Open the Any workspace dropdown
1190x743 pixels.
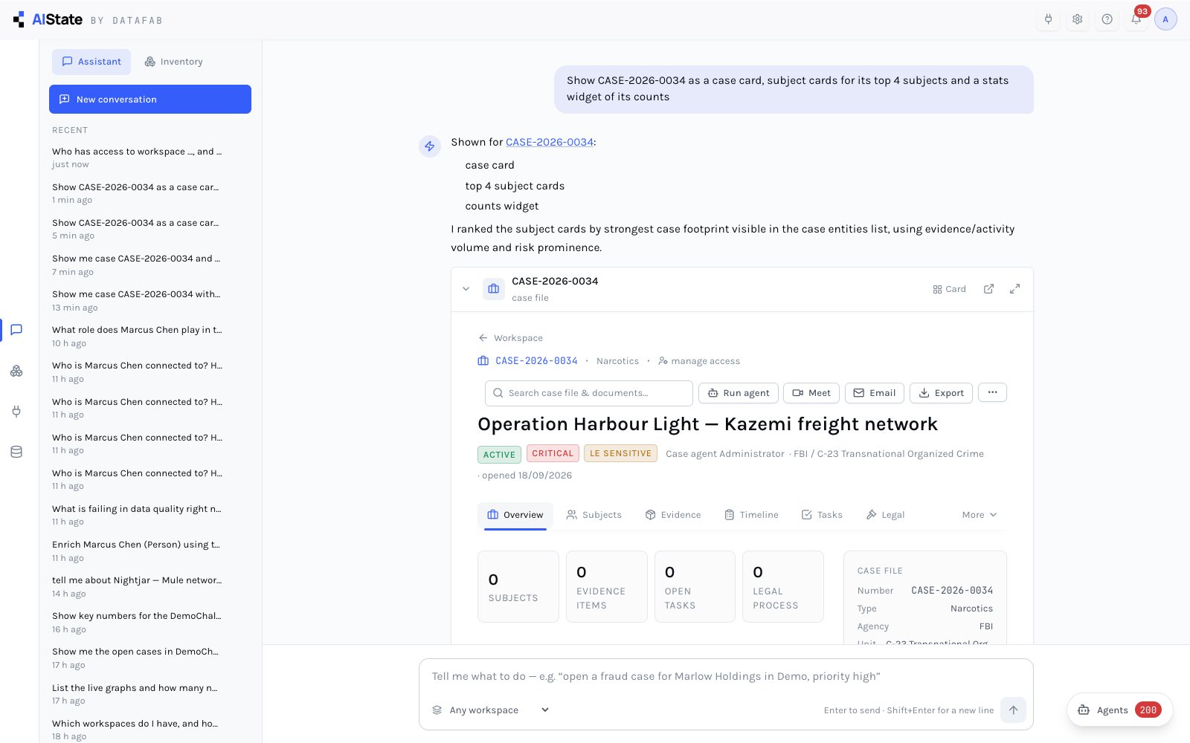click(491, 710)
